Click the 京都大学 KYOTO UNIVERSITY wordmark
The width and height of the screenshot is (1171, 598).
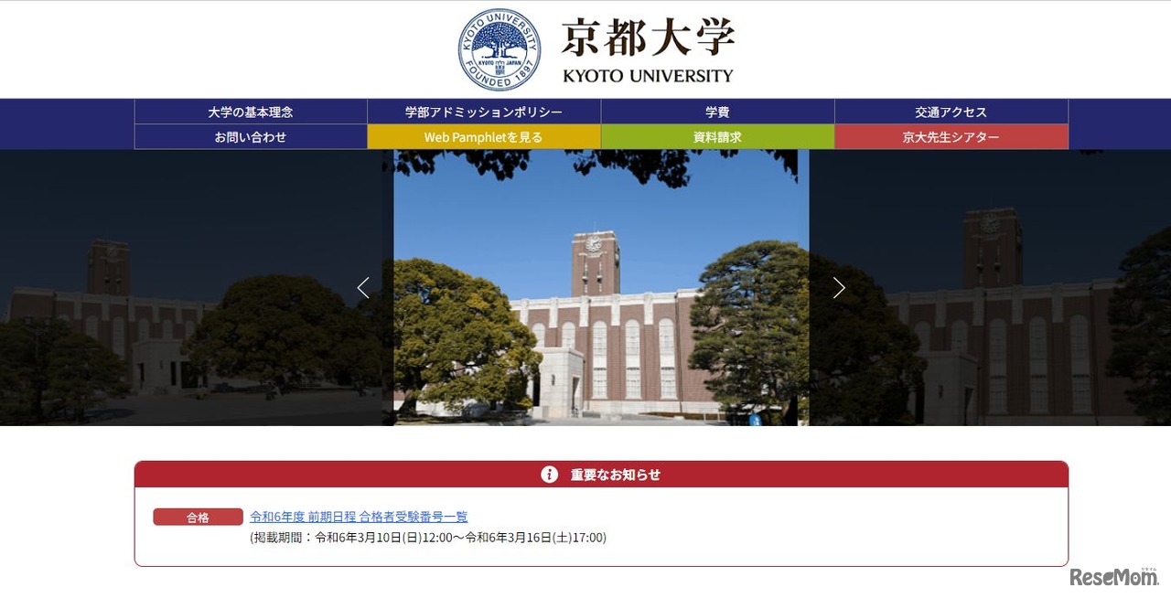[x=648, y=51]
